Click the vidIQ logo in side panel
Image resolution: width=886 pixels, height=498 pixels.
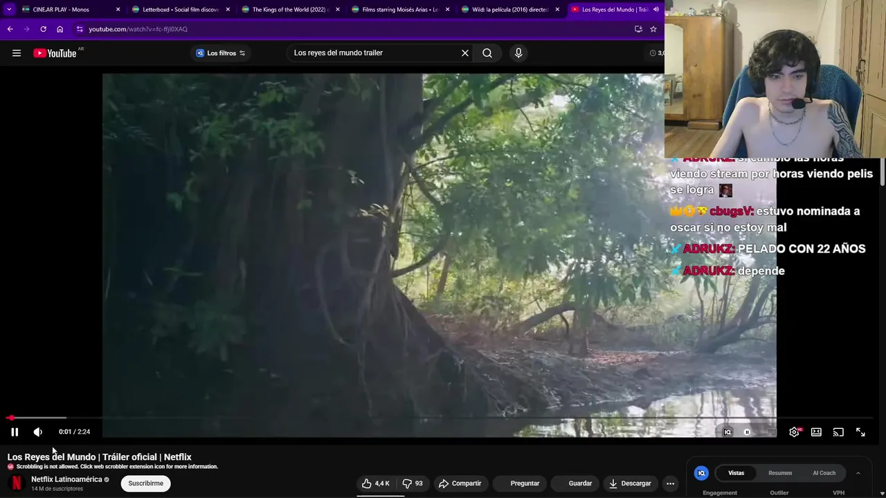coord(701,473)
